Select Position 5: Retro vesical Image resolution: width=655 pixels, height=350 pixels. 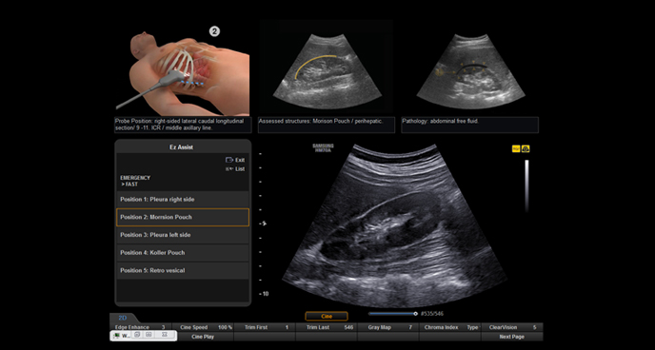pyautogui.click(x=183, y=270)
